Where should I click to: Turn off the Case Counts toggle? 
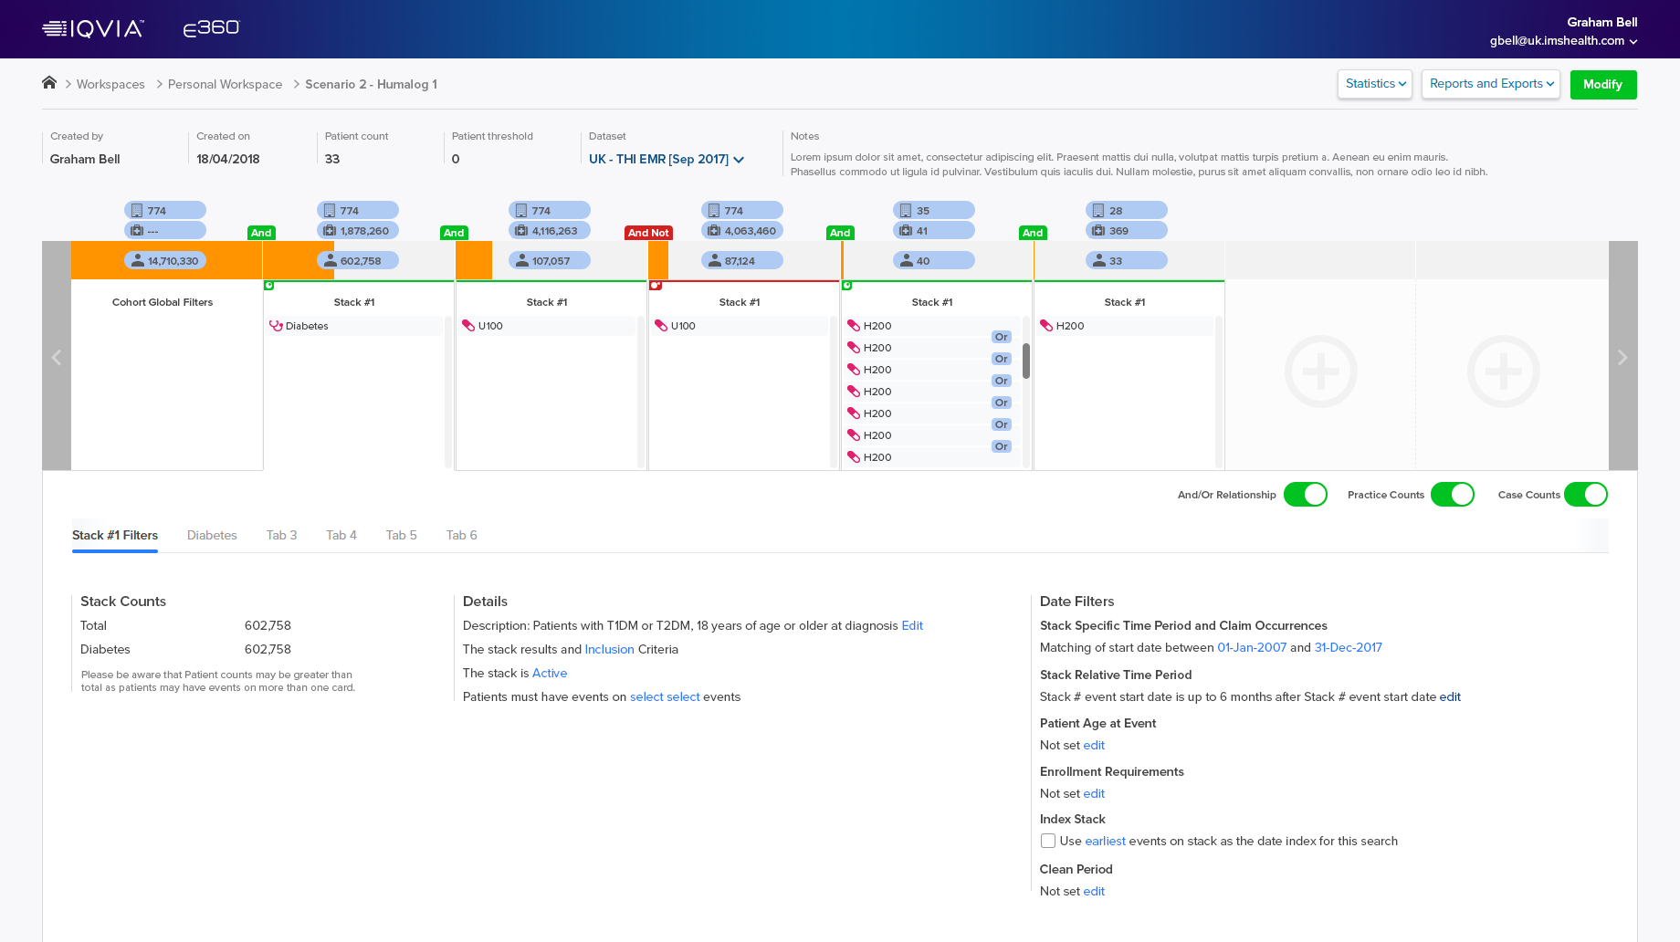[x=1585, y=495]
